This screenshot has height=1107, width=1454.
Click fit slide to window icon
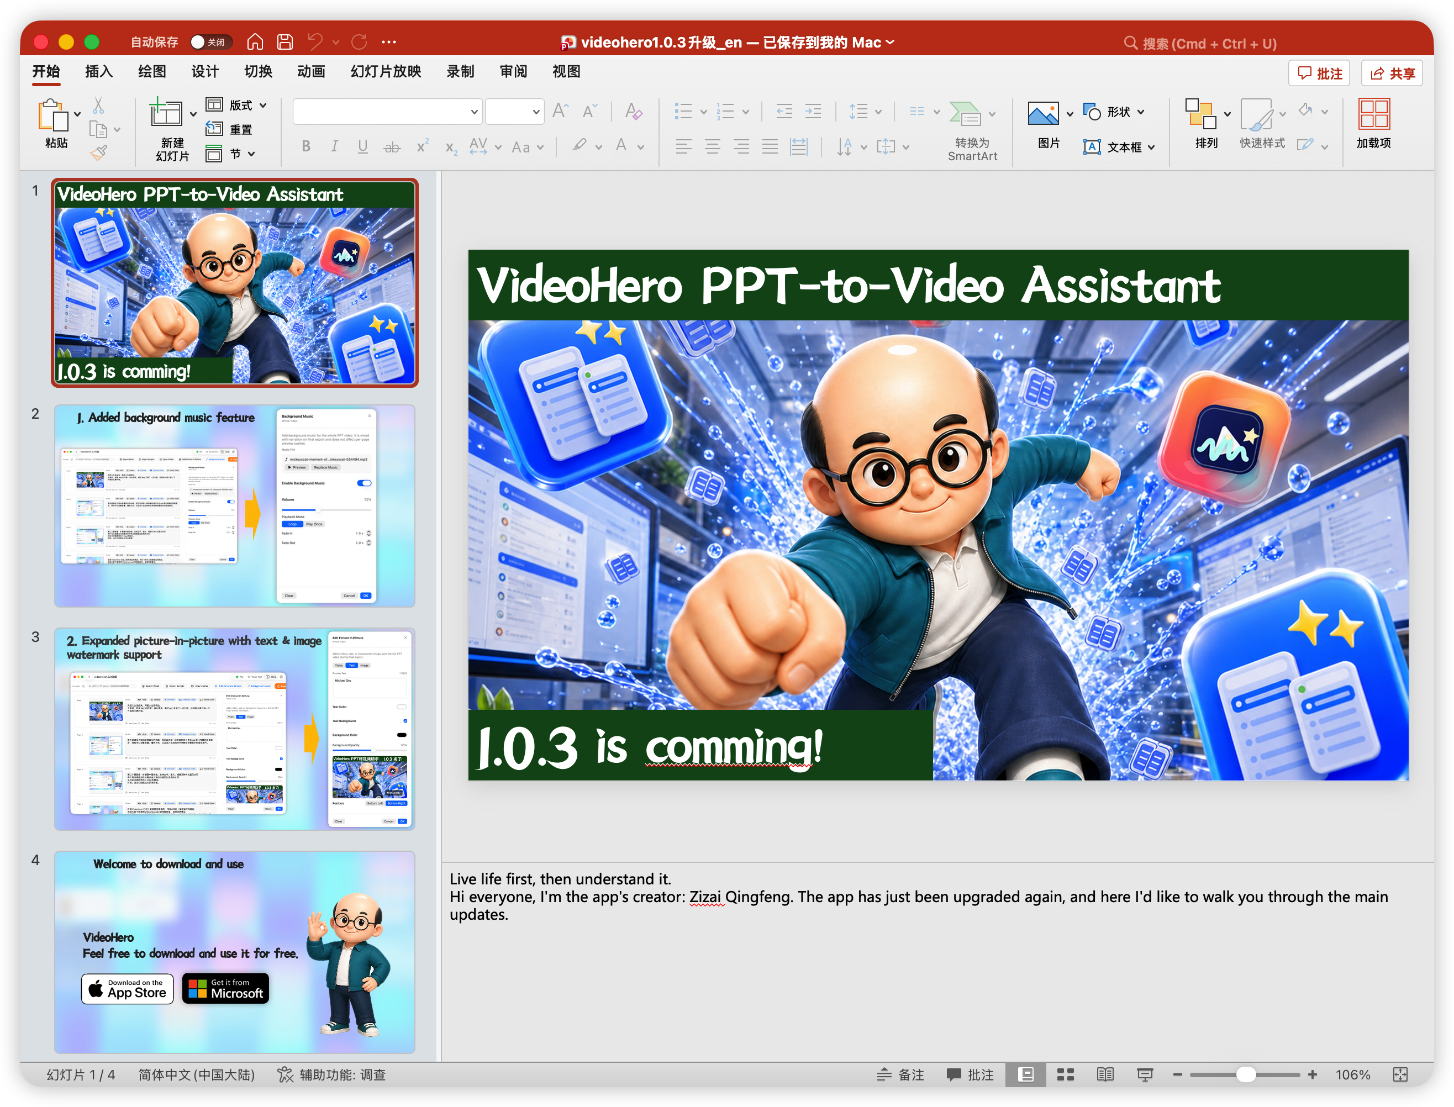(1400, 1075)
